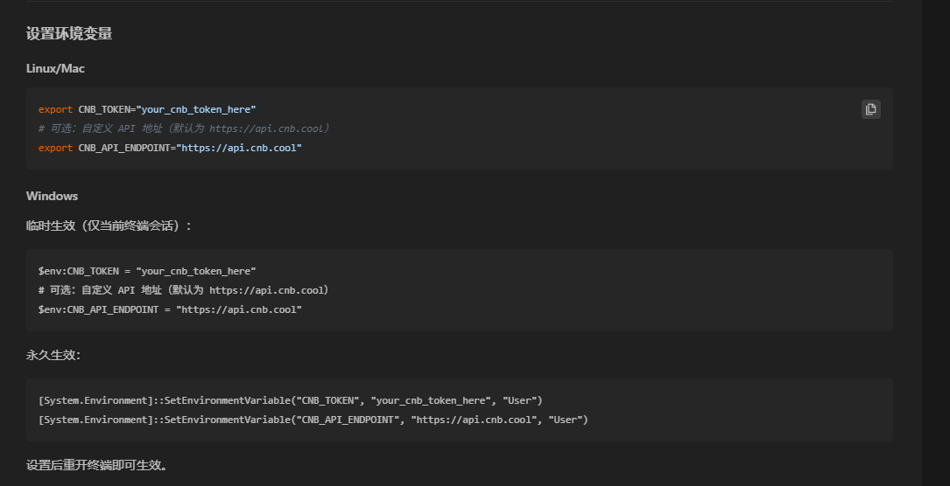Click the 设置环境变量 section heading
Image resolution: width=950 pixels, height=486 pixels.
click(68, 34)
